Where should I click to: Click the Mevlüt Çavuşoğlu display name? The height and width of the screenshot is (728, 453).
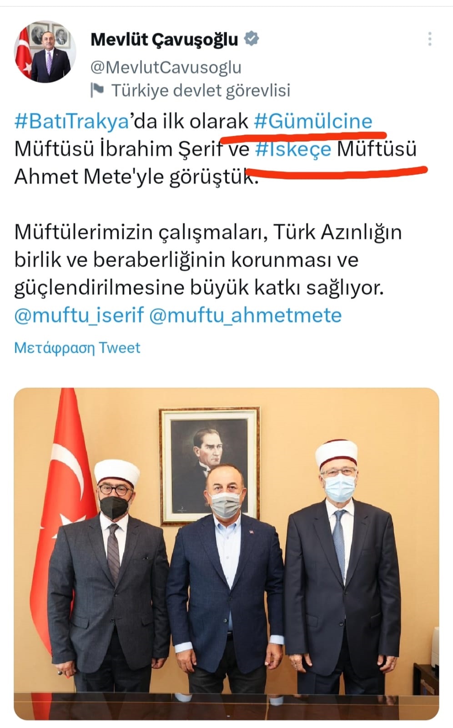pos(164,40)
